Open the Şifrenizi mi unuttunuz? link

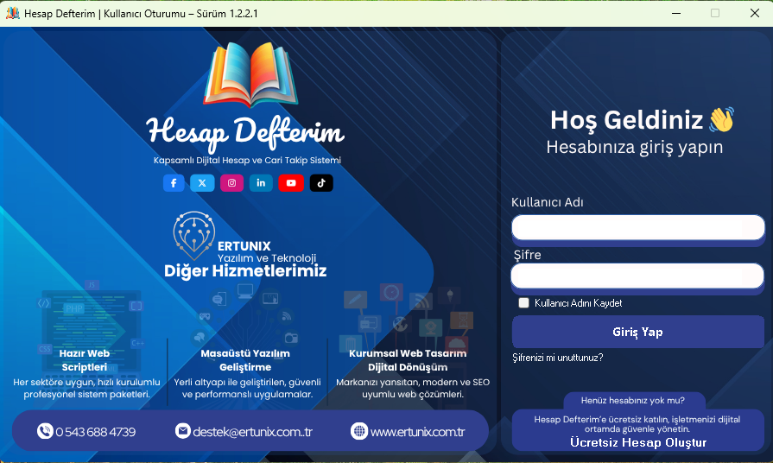tap(558, 358)
